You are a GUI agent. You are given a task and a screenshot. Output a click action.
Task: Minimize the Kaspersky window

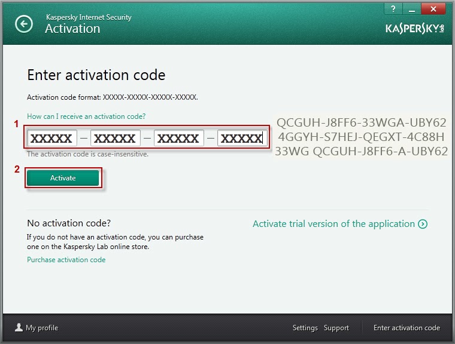411,9
